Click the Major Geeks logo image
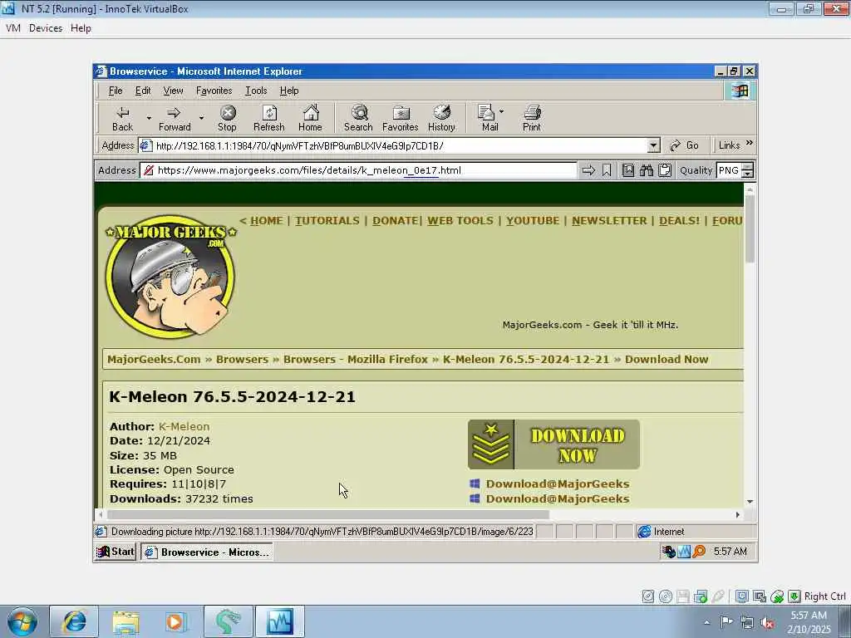Screen dimensions: 851x638 [x=170, y=277]
